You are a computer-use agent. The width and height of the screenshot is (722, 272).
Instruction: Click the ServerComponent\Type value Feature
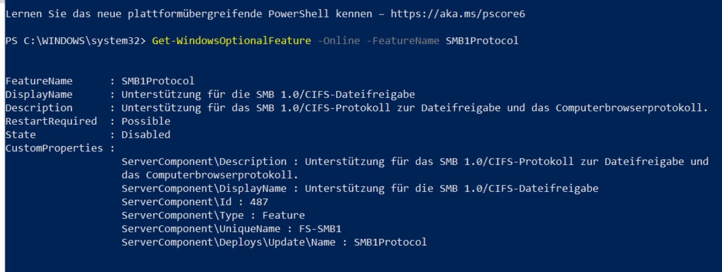pyautogui.click(x=283, y=215)
